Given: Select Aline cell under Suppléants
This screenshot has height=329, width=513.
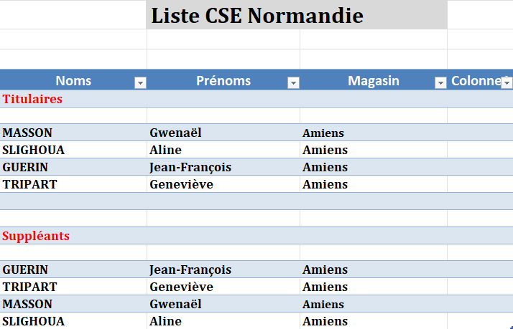Looking at the screenshot, I should pyautogui.click(x=165, y=321).
